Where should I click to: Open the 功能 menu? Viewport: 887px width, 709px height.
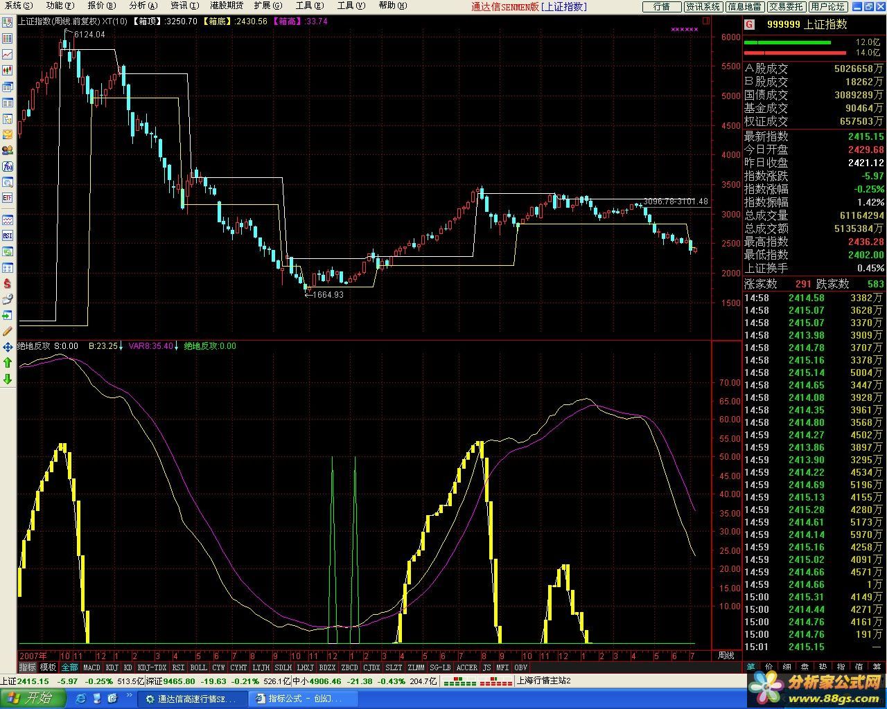pos(60,6)
